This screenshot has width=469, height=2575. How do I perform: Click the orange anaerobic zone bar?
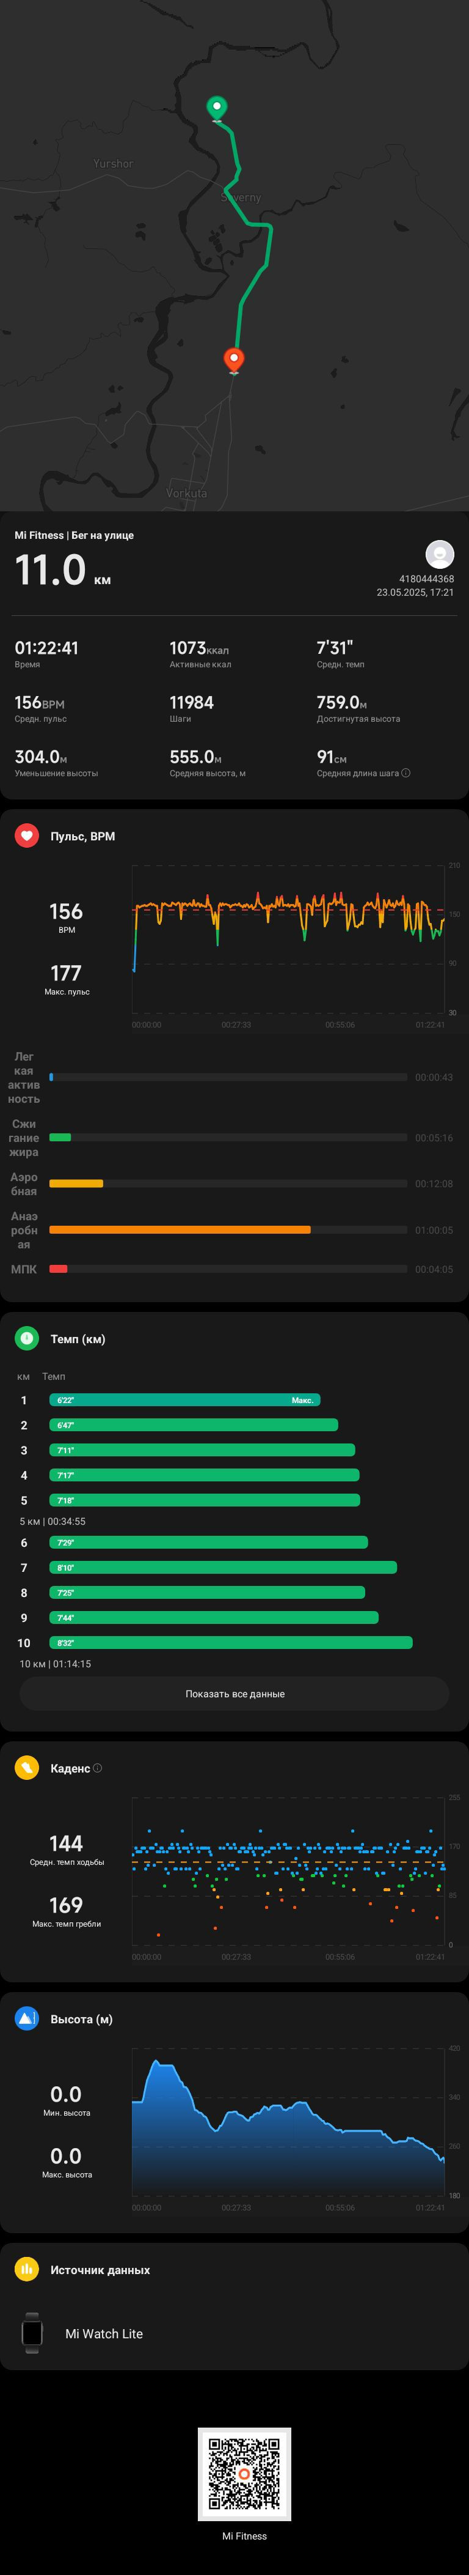click(x=180, y=1229)
